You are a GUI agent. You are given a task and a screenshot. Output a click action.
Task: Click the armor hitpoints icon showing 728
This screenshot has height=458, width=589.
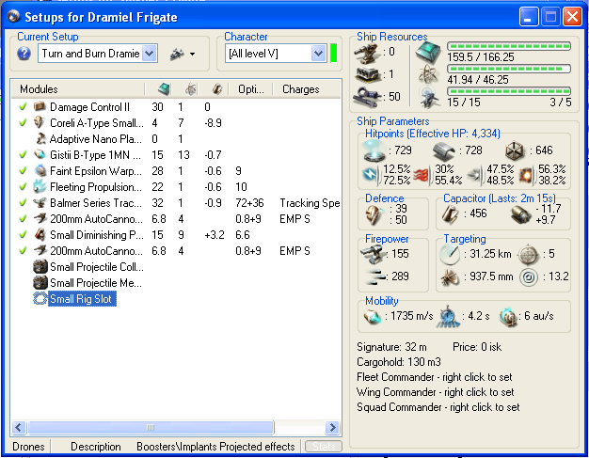[443, 150]
